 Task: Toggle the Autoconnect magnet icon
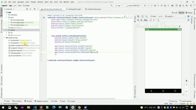[x=141, y=20]
